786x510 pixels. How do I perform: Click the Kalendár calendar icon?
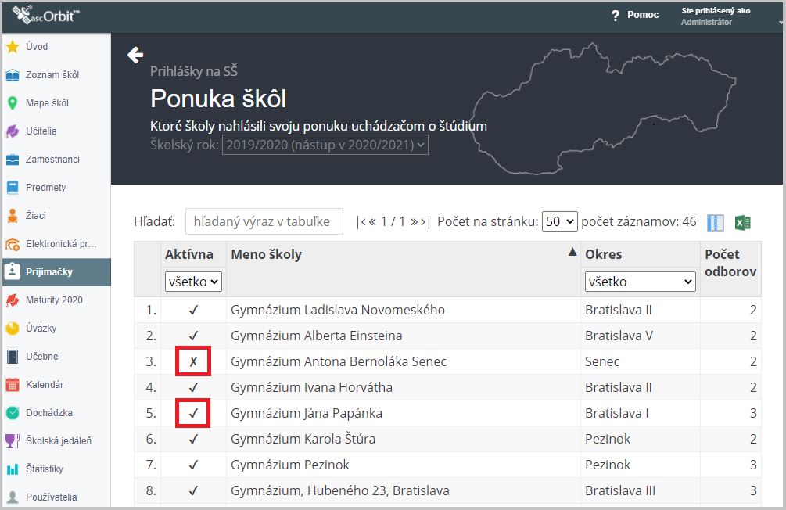pos(13,385)
